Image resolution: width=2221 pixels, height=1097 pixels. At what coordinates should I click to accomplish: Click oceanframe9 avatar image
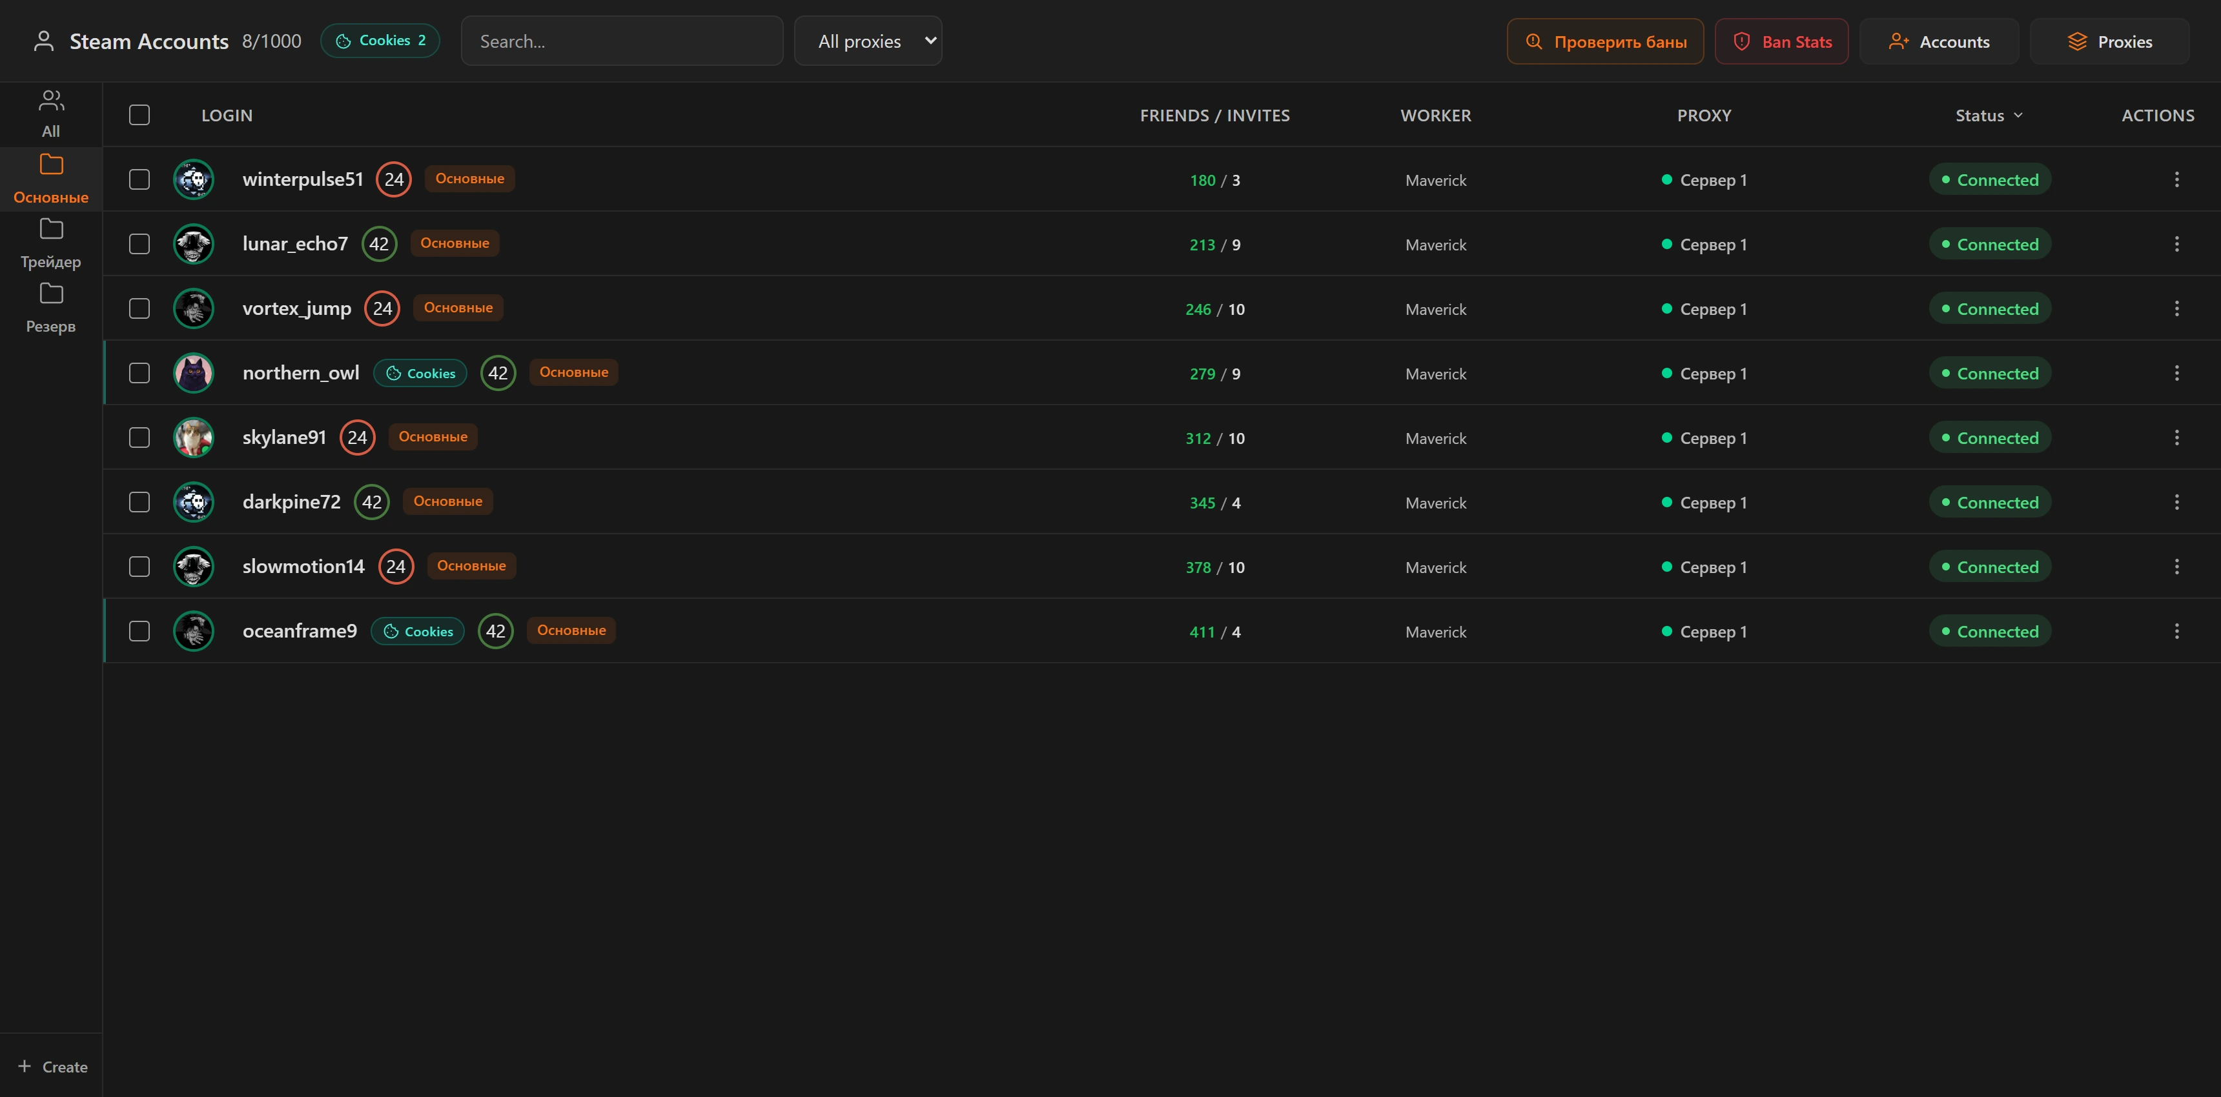pos(193,632)
